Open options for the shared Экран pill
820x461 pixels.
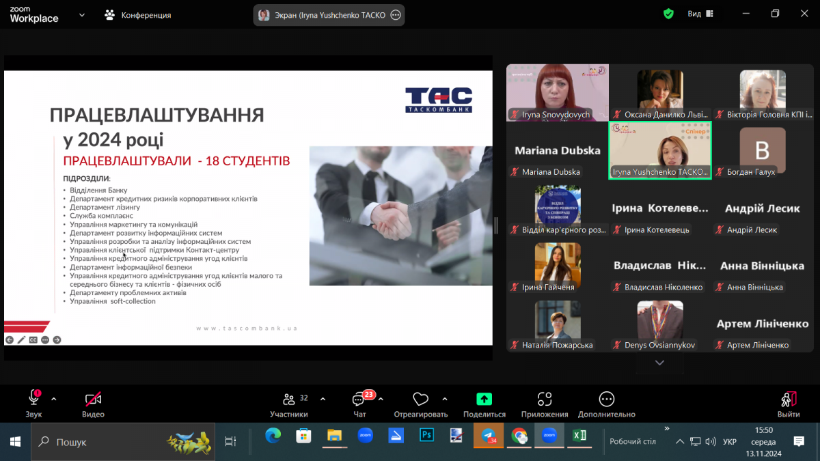(x=395, y=15)
